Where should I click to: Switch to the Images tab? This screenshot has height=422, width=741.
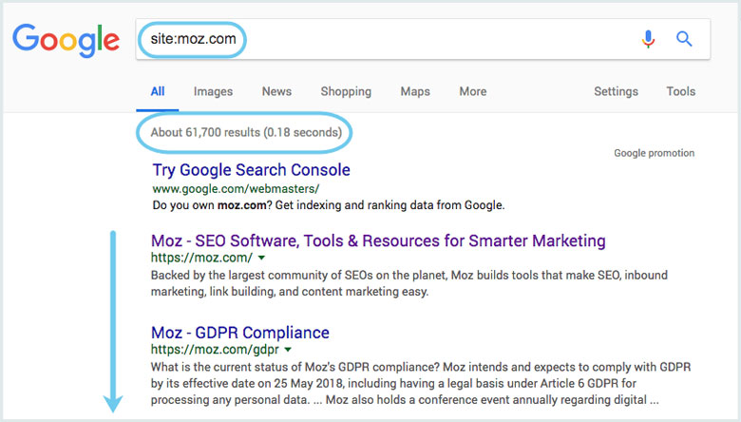tap(213, 91)
